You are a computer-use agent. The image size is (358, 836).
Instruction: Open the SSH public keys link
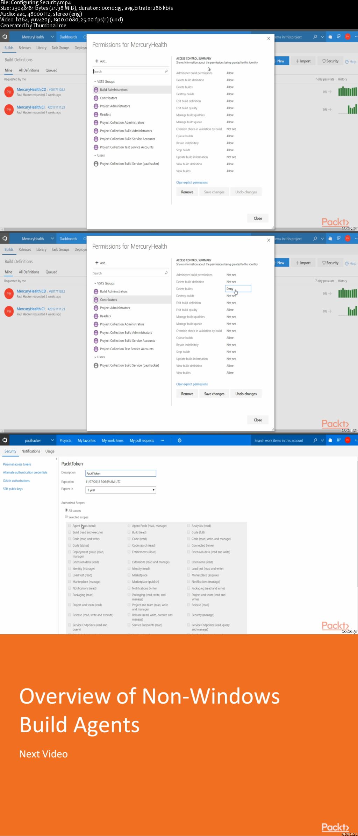[x=13, y=489]
